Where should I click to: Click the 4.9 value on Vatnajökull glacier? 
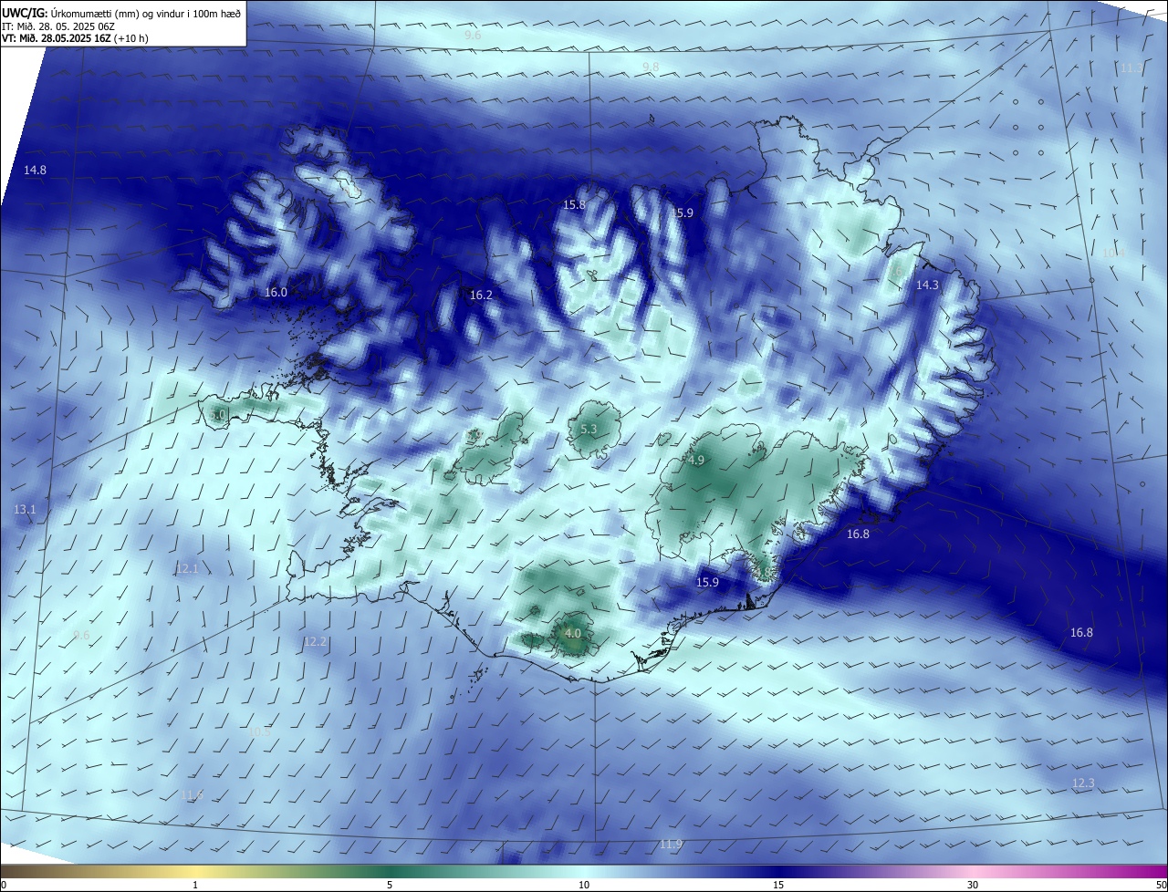click(696, 461)
